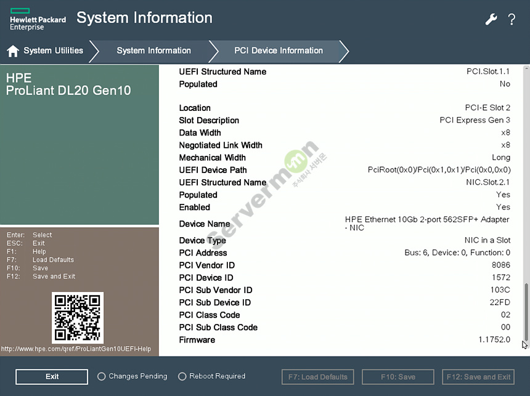Click the ESC Exit key hint
This screenshot has height=396, width=530.
[26, 243]
